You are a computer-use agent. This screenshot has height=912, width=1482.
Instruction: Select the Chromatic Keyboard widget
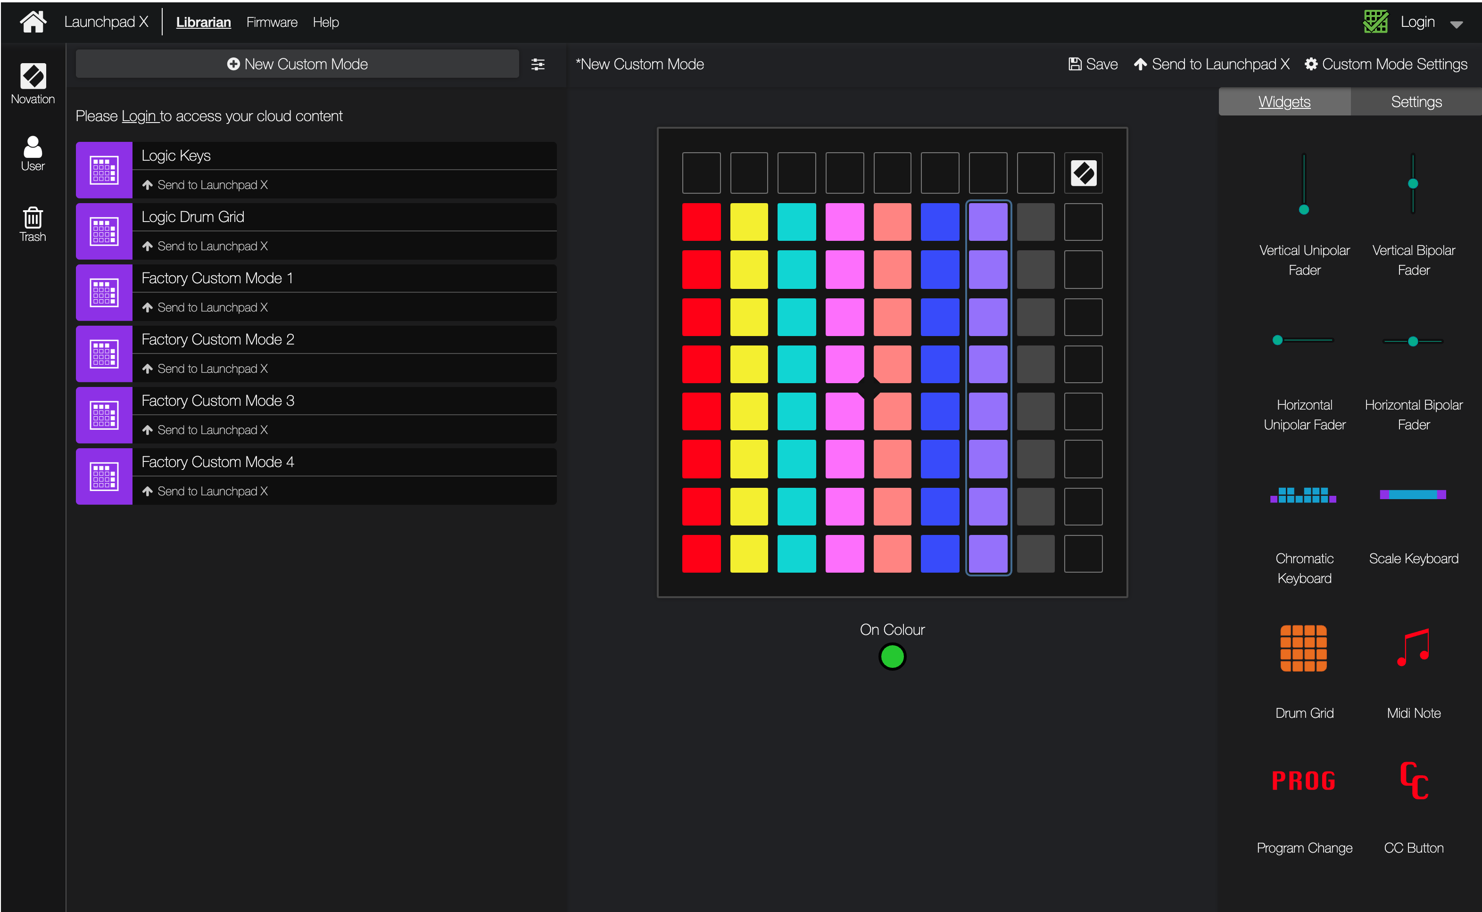pyautogui.click(x=1304, y=535)
